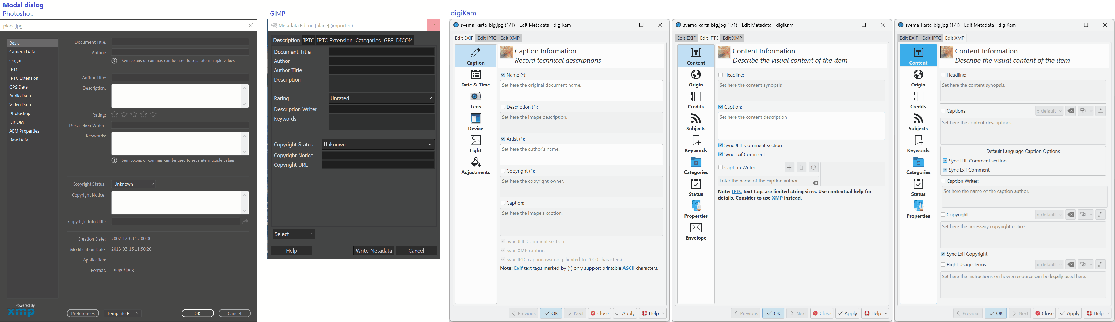Viewport: 1115px width, 322px height.
Task: Open Date & Time section
Action: point(475,78)
